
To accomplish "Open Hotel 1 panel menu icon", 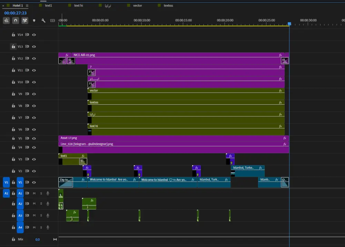I will (27, 6).
